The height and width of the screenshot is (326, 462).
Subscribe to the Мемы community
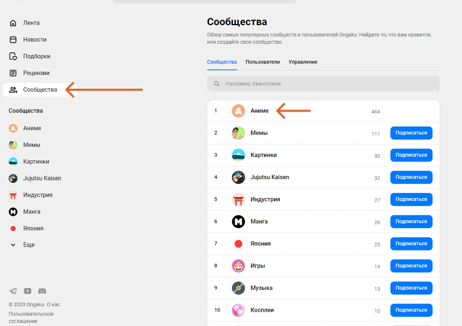(411, 133)
